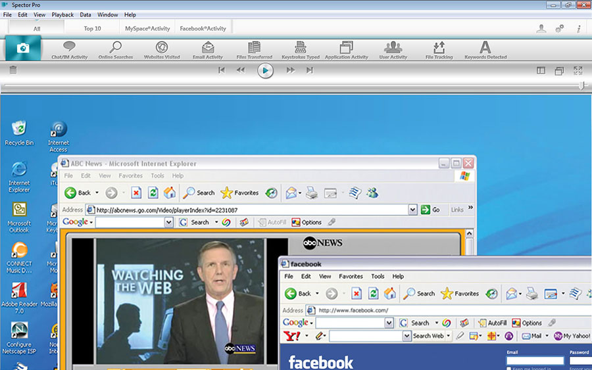
Task: Open Microsoft Outlook desktop icon
Action: point(19,218)
